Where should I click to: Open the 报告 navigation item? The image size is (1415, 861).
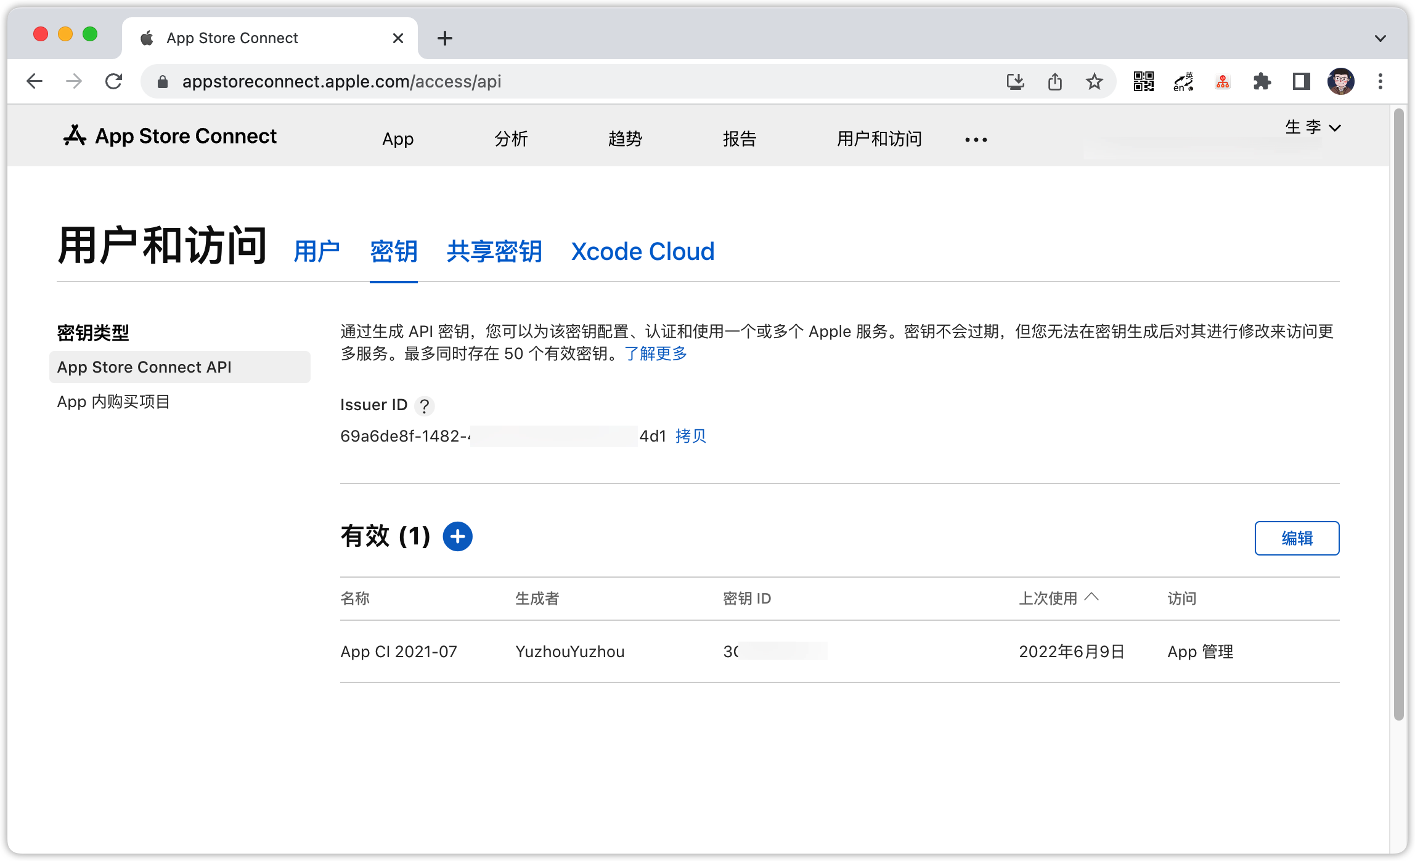coord(739,139)
